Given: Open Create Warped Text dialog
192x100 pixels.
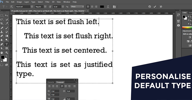Looking at the screenshot, I should [108, 7].
